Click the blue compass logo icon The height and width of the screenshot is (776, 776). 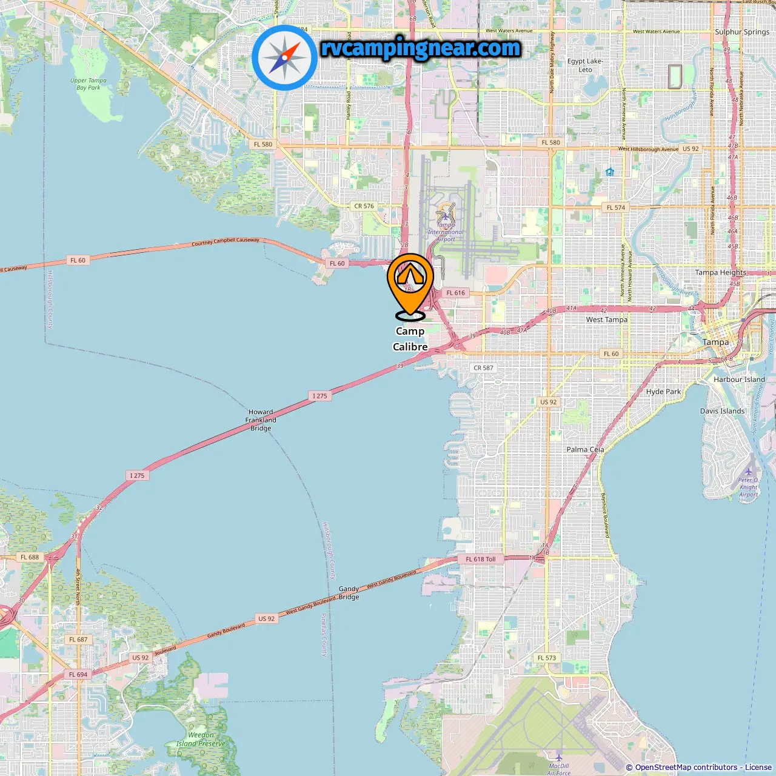[284, 58]
